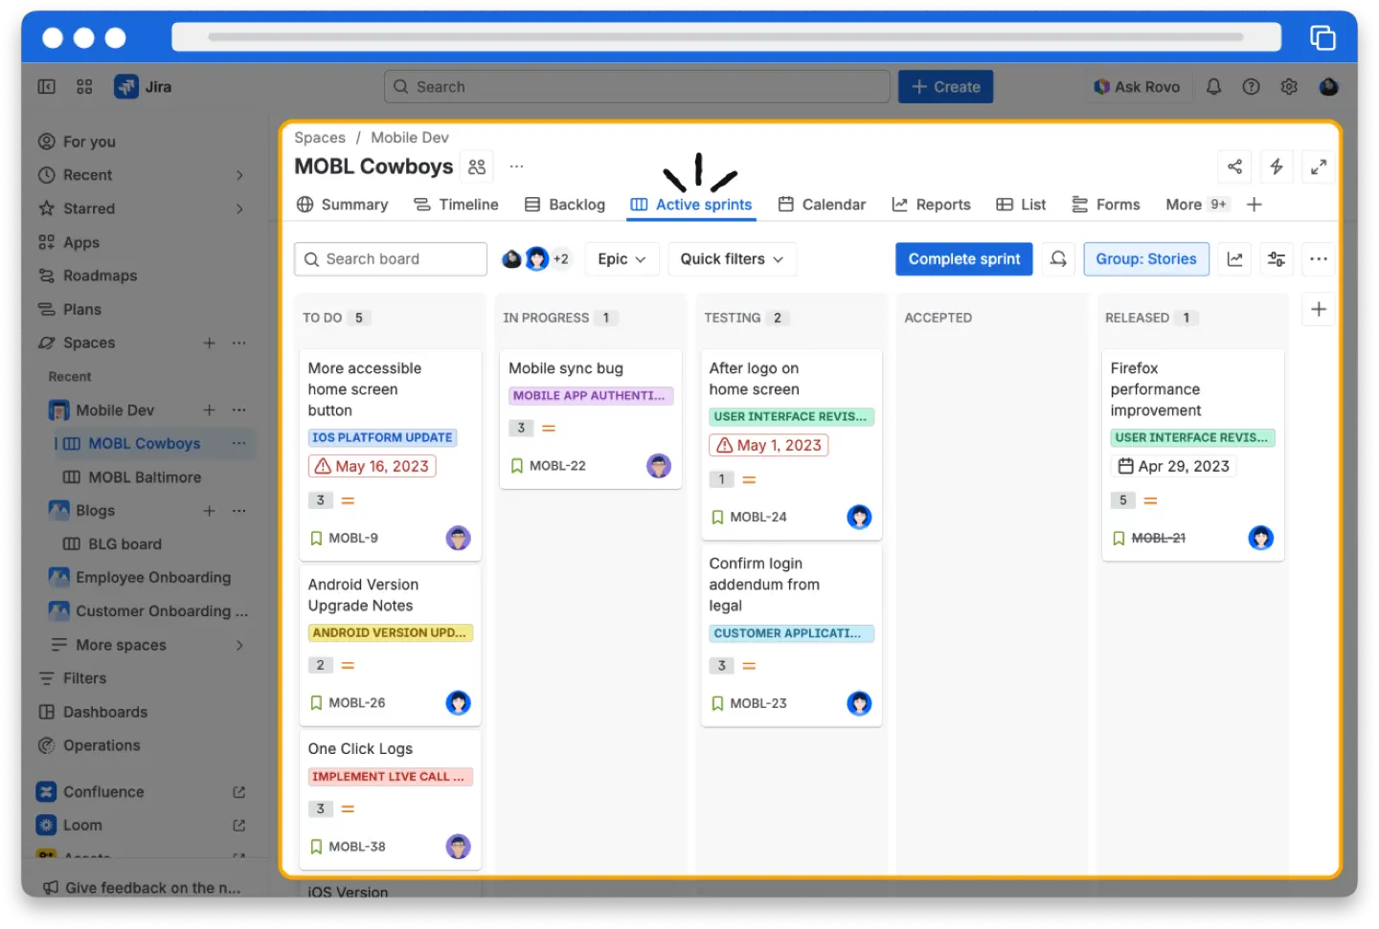1379x929 pixels.
Task: Filter board by second assignee avatar
Action: tap(536, 259)
